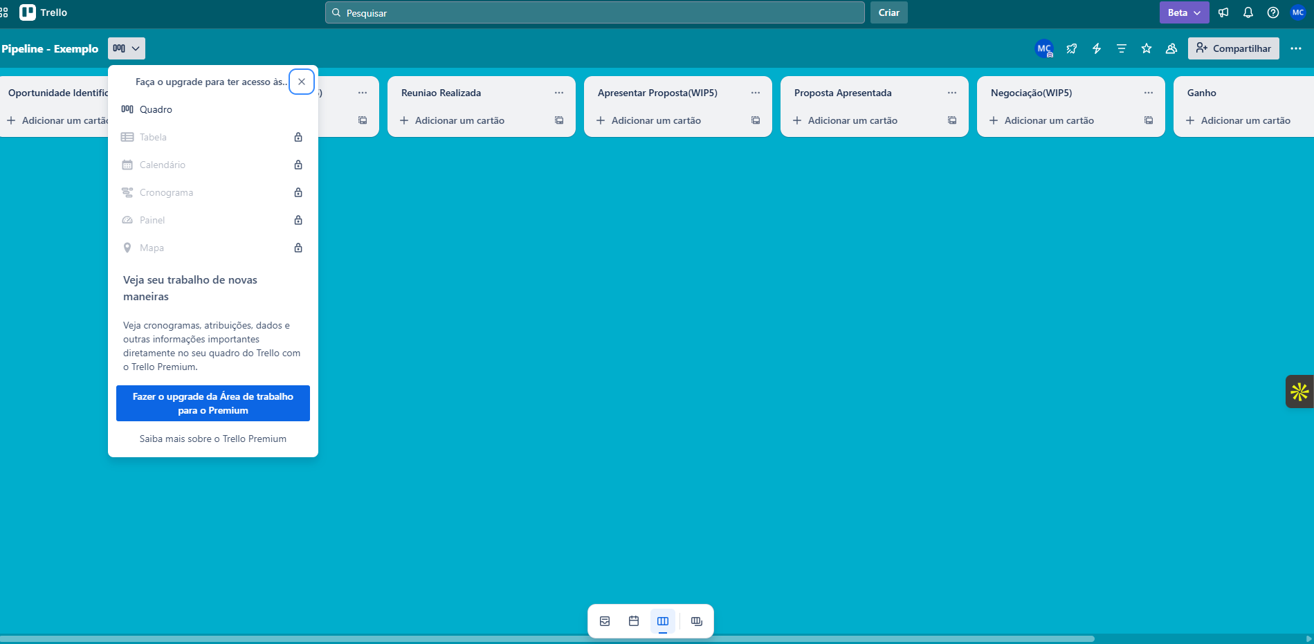The width and height of the screenshot is (1314, 644).
Task: Select the Calendário view
Action: tap(213, 165)
